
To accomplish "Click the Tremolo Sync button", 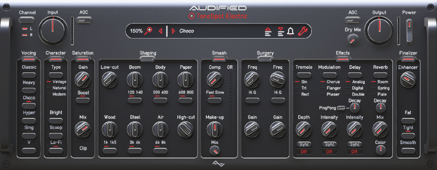I will [x=304, y=145].
